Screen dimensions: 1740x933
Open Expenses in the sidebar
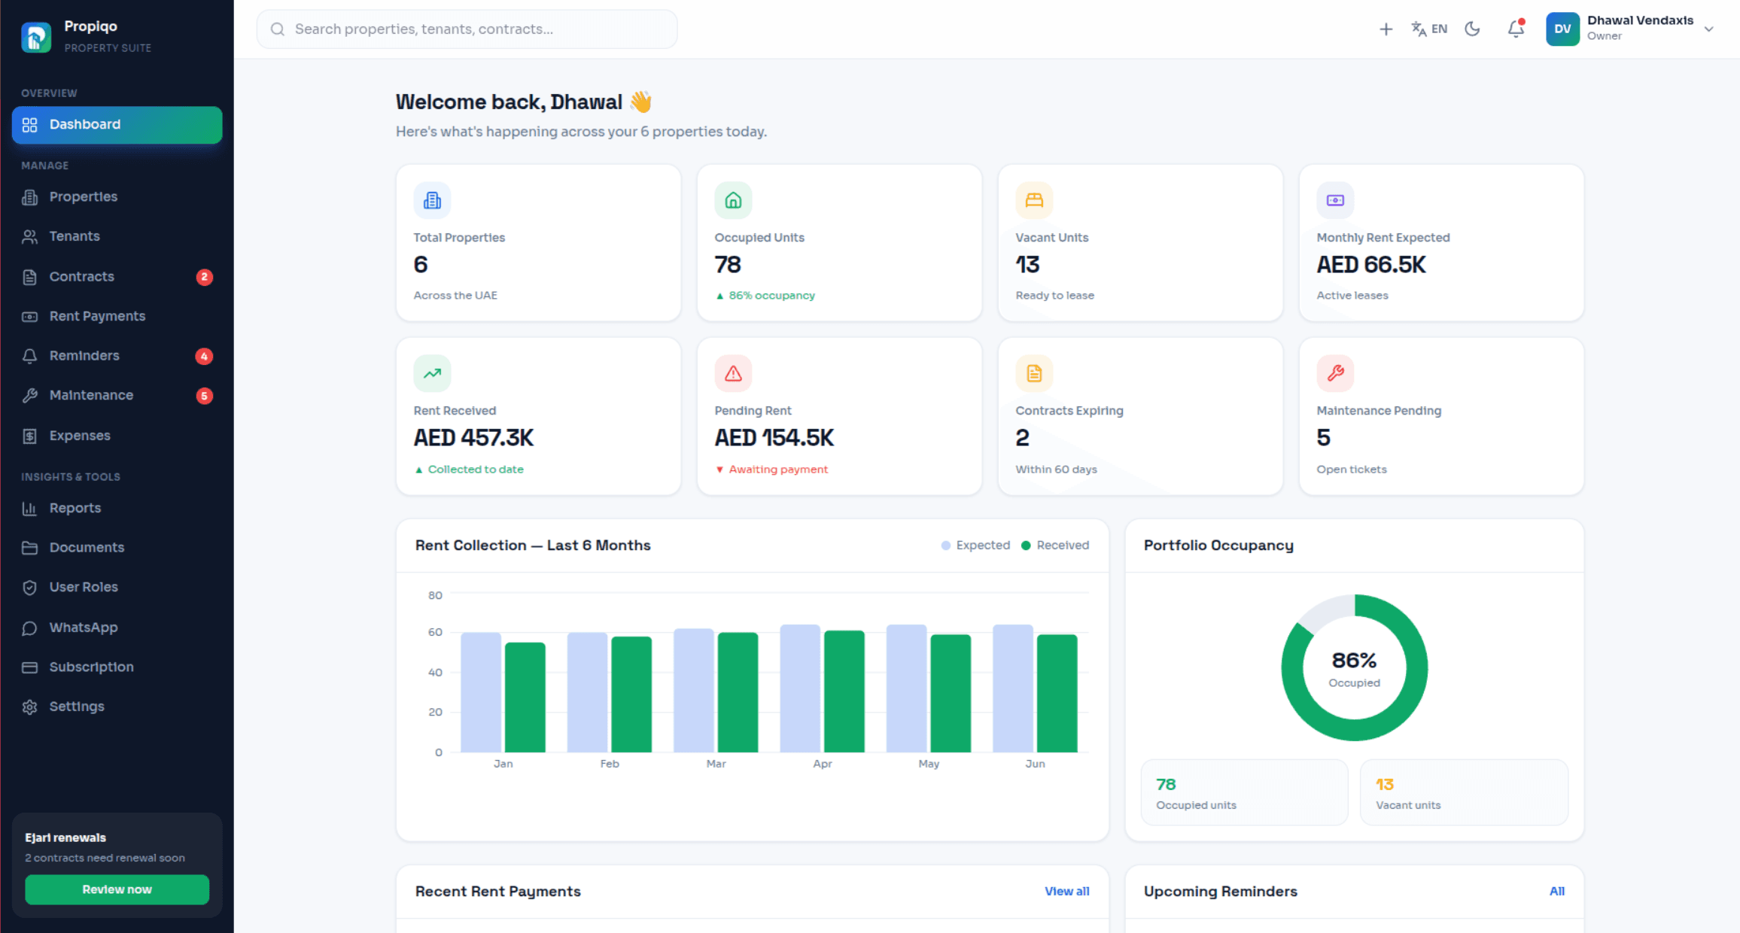click(117, 436)
